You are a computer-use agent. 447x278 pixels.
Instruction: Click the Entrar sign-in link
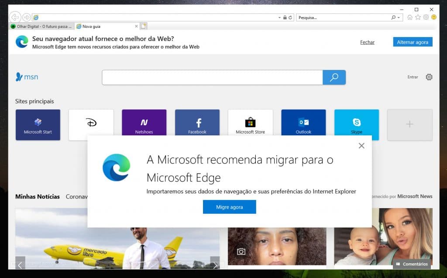coord(413,77)
